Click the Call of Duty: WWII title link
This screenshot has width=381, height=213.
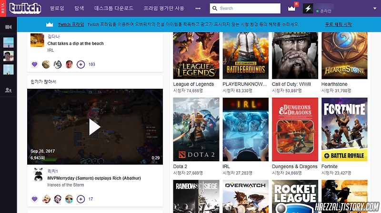click(291, 84)
